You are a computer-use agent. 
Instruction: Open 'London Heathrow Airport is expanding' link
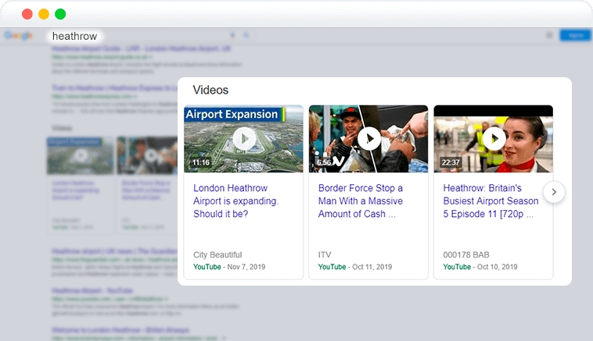[x=235, y=201]
